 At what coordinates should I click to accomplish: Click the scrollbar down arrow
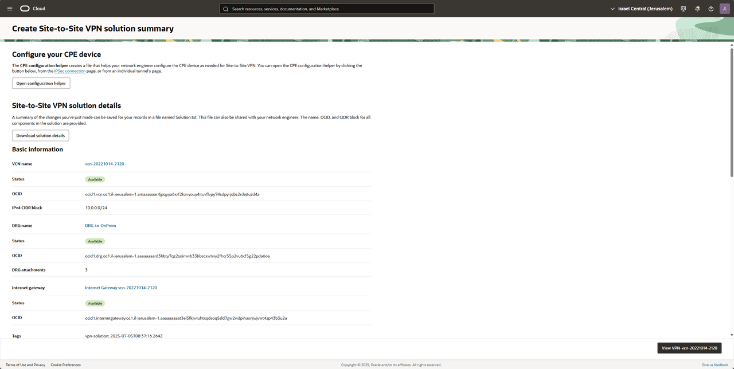731,335
